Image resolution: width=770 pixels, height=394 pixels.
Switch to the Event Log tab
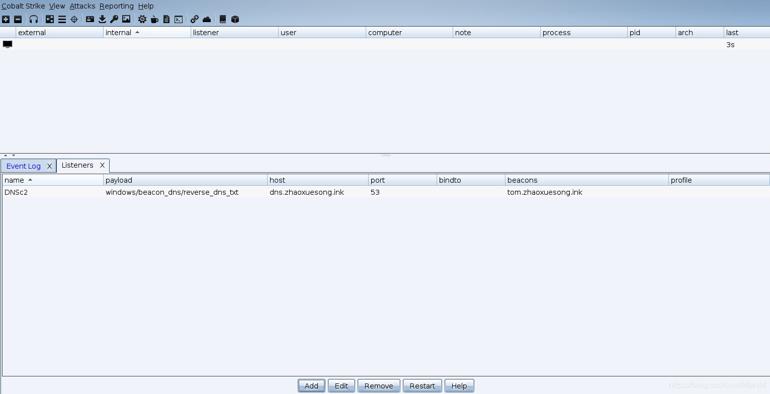(x=23, y=166)
